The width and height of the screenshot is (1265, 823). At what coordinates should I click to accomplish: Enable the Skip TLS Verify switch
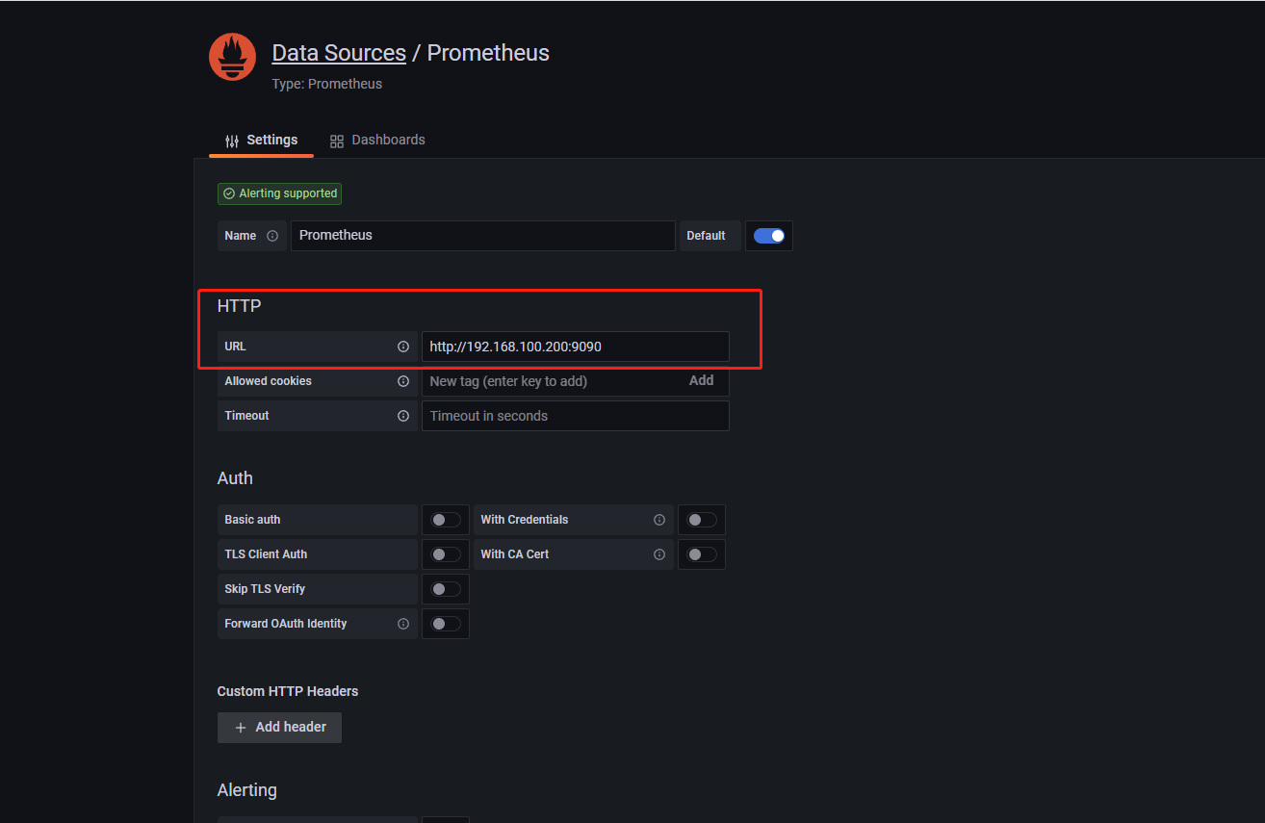pyautogui.click(x=446, y=589)
